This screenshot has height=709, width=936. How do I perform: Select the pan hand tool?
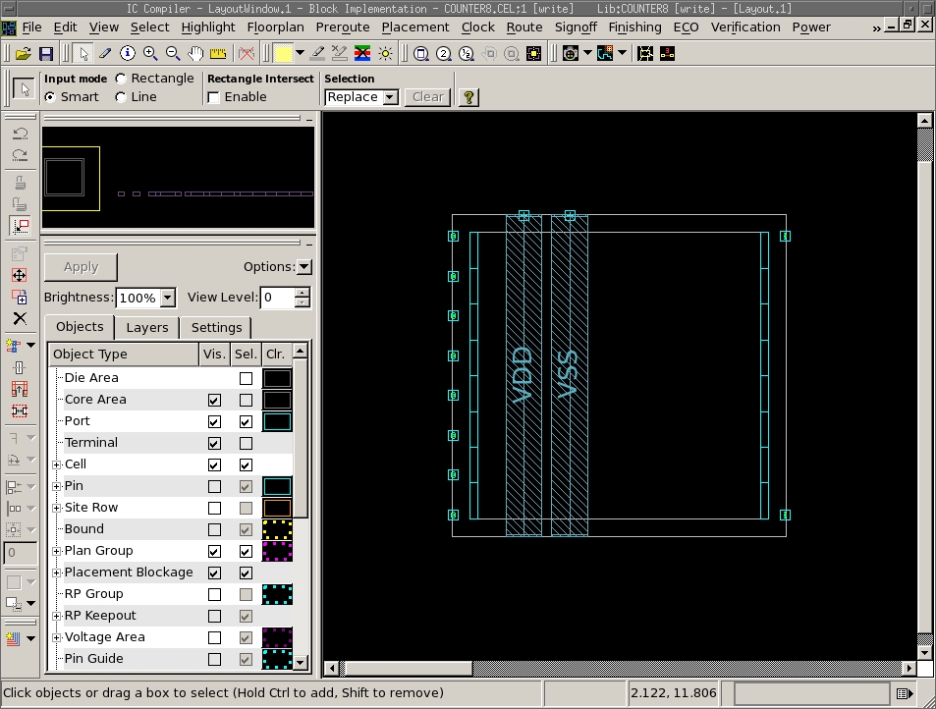195,53
